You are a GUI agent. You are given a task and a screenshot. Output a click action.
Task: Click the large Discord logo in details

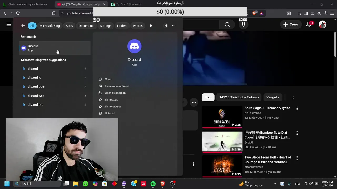click(x=134, y=46)
